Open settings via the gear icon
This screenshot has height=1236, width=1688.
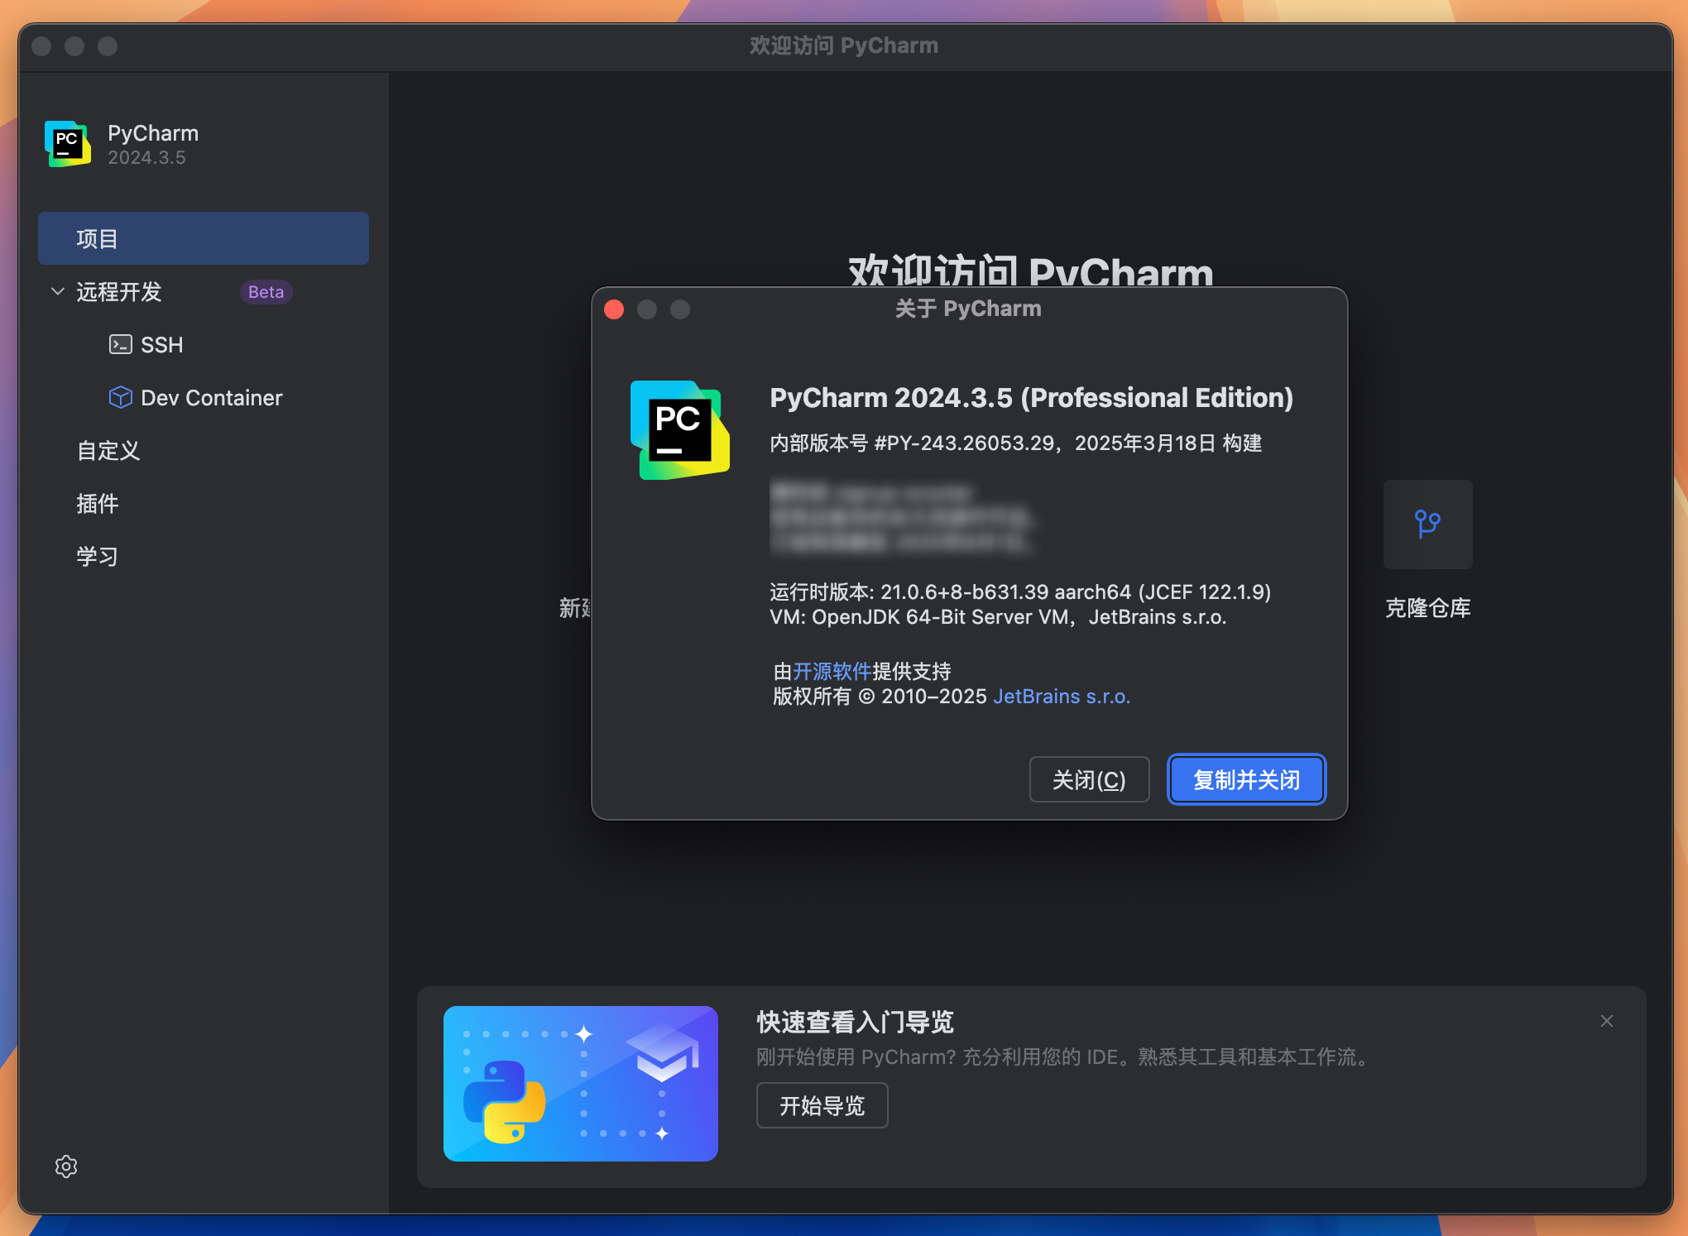coord(66,1167)
